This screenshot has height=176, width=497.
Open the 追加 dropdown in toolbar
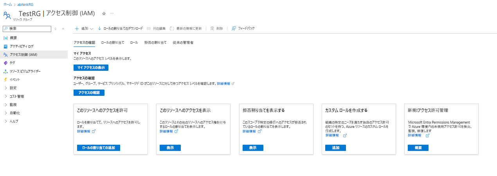(84, 29)
